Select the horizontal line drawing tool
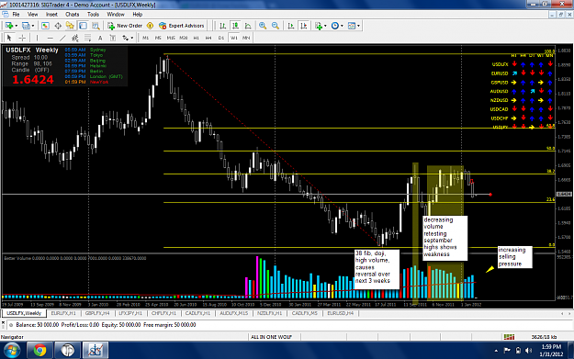 pyautogui.click(x=51, y=38)
